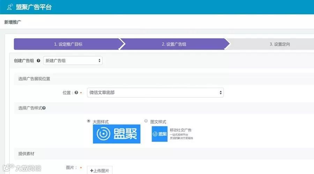Open the 盟聚广告平台 title link
The image size is (314, 174).
tap(33, 7)
